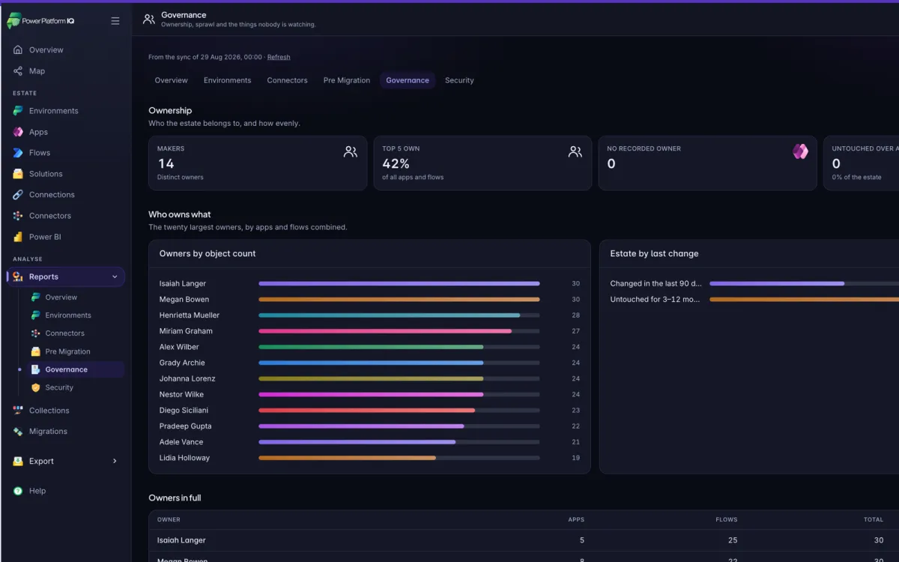This screenshot has width=899, height=562.
Task: Switch to the Security tab
Action: pos(459,80)
